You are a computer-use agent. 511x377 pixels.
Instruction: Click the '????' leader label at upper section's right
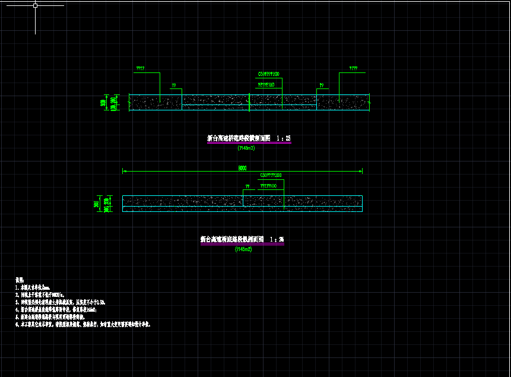353,68
